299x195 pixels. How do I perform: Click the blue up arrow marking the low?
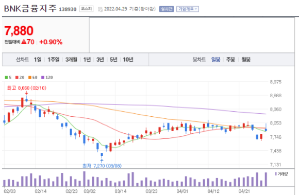point(102,161)
